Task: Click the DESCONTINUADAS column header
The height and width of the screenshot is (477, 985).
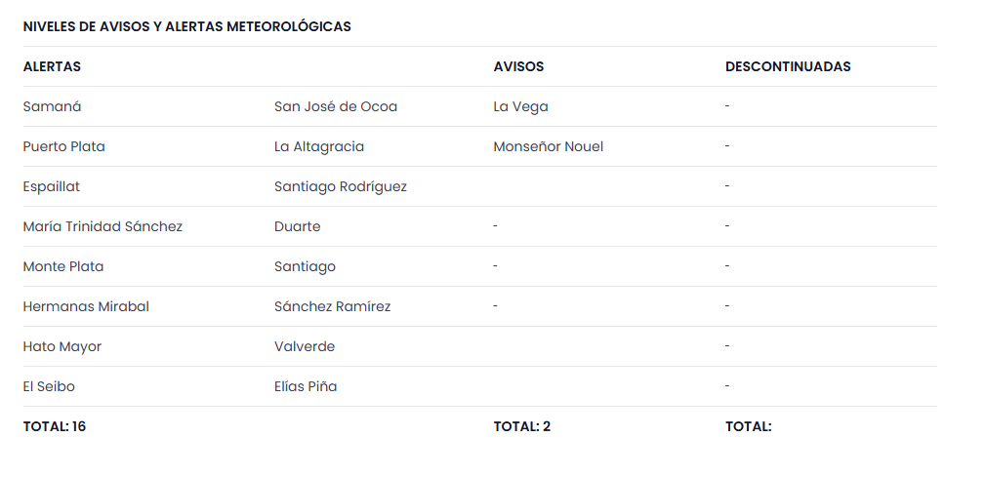Action: pyautogui.click(x=788, y=66)
